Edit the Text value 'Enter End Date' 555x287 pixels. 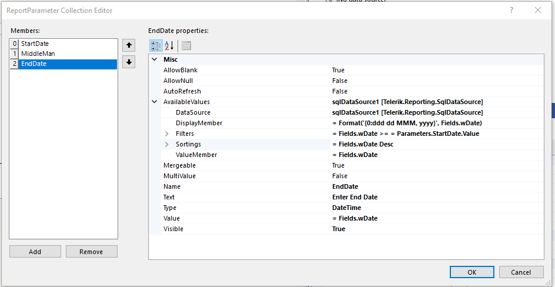(355, 197)
